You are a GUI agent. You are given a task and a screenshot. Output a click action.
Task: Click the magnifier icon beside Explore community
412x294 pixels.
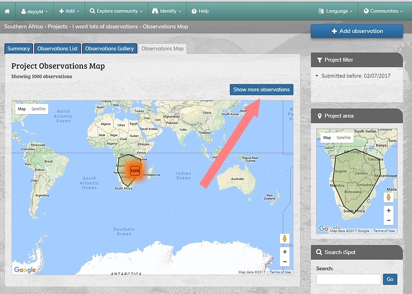[92, 11]
